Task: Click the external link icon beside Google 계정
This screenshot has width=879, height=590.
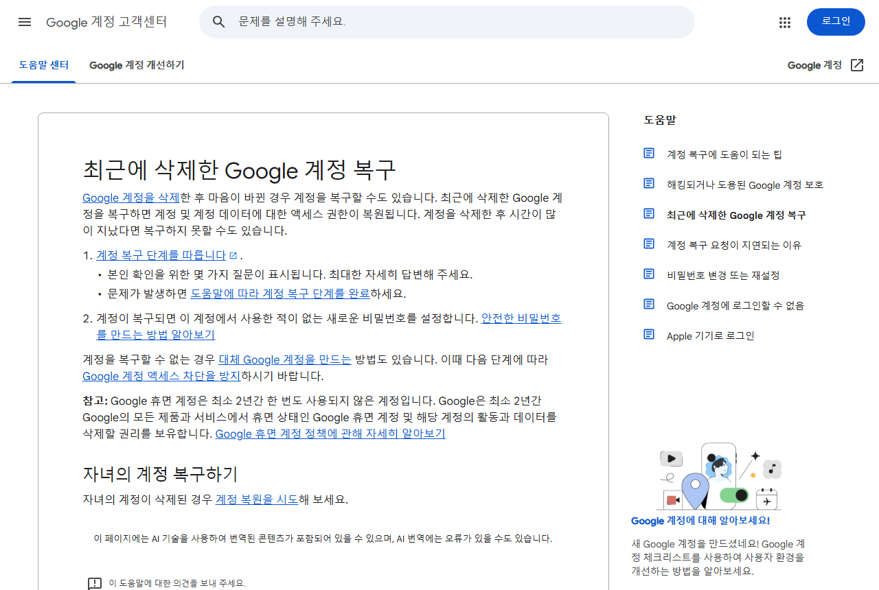Action: click(857, 65)
